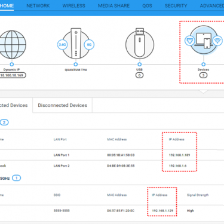Click the 2.4G band badge

pos(62,45)
